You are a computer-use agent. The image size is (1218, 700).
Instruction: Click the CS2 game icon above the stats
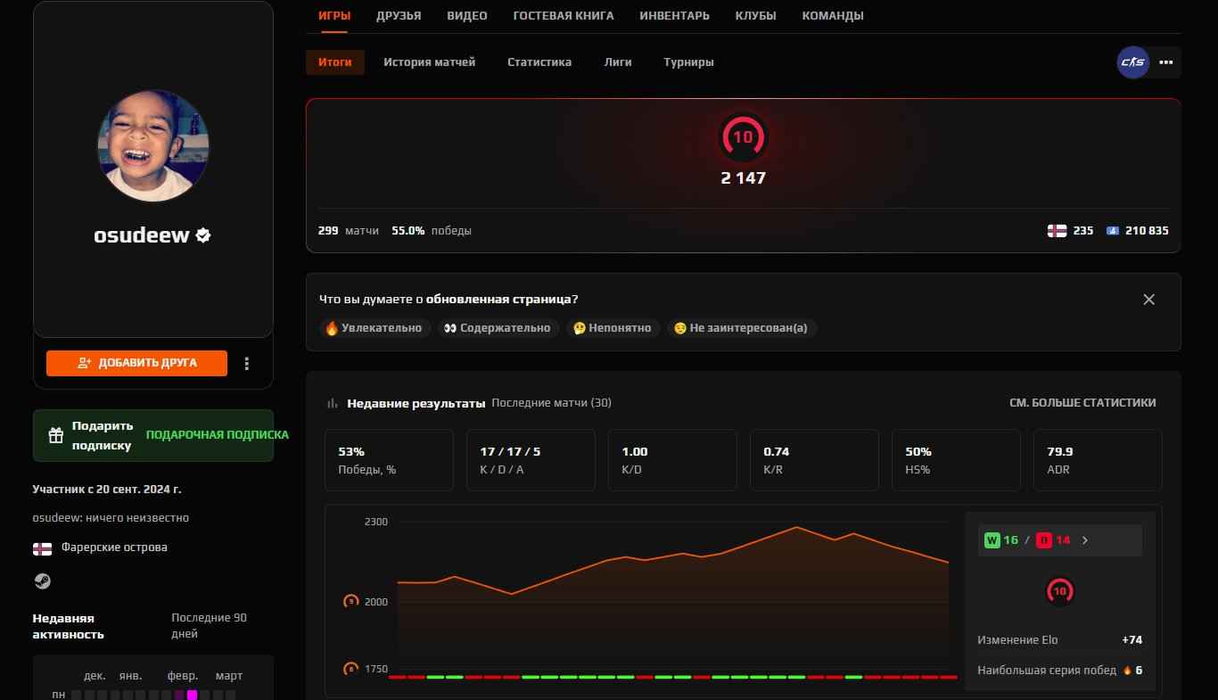pyautogui.click(x=1132, y=62)
